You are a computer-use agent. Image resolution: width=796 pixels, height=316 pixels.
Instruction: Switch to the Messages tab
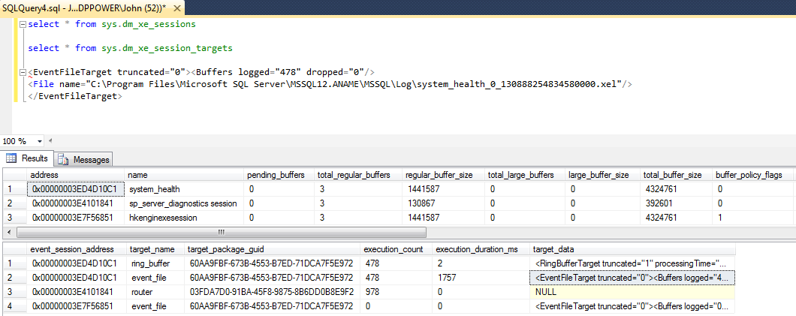[84, 159]
